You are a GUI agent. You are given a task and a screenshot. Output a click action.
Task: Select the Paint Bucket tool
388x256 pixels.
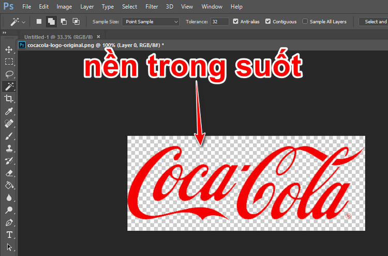tap(9, 185)
